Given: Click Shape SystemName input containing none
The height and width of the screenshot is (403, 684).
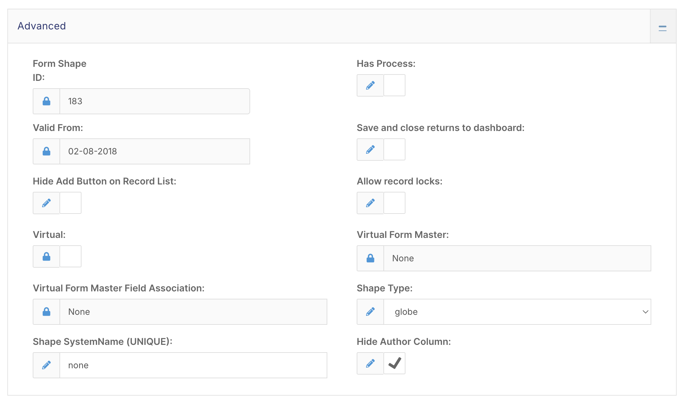Looking at the screenshot, I should [193, 365].
